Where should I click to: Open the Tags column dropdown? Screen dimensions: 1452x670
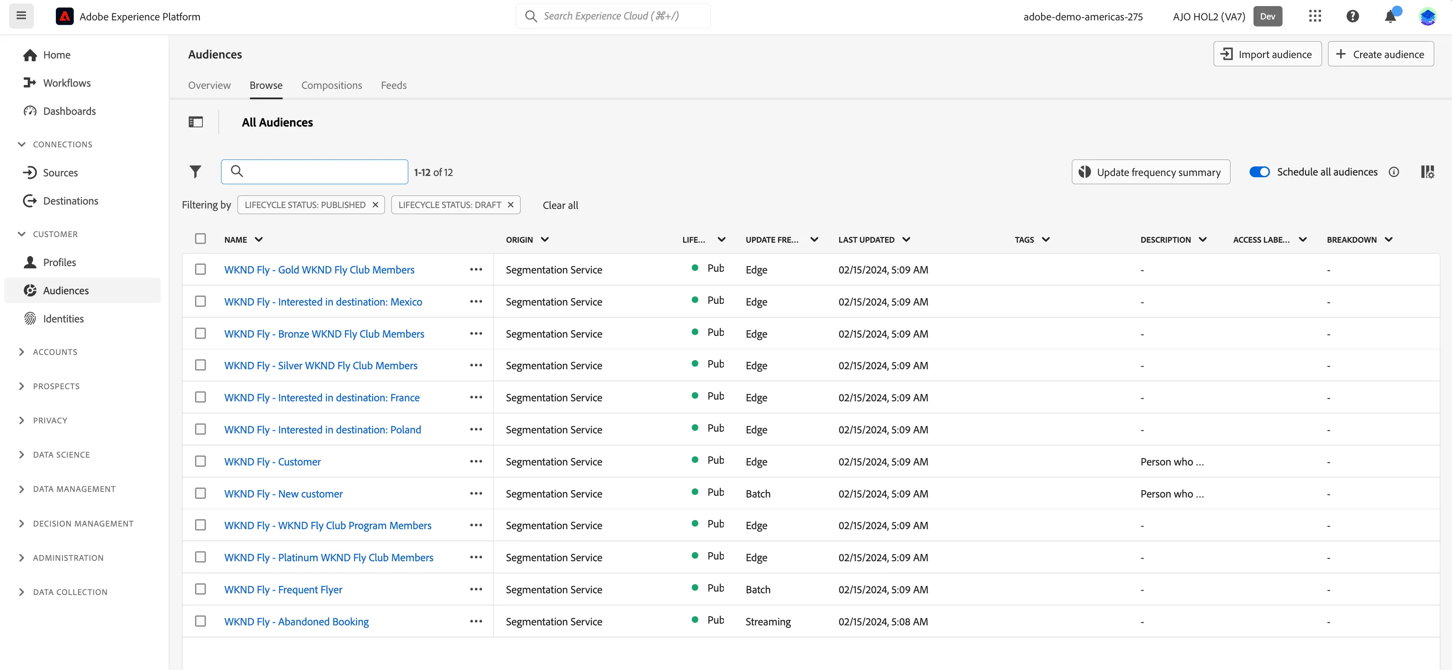1046,240
